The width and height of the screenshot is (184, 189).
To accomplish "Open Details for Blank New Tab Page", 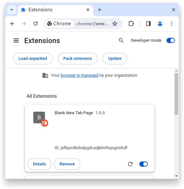I will coord(39,164).
